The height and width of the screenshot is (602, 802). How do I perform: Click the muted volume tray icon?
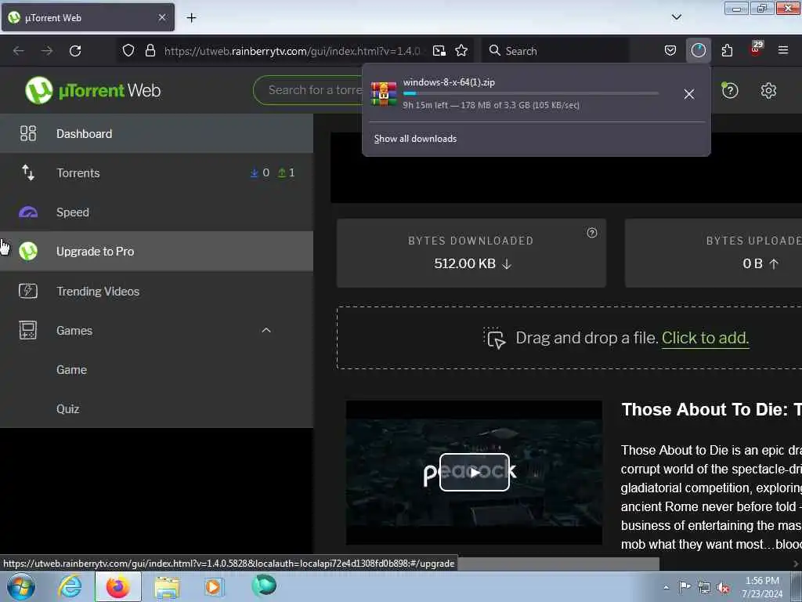click(x=723, y=588)
